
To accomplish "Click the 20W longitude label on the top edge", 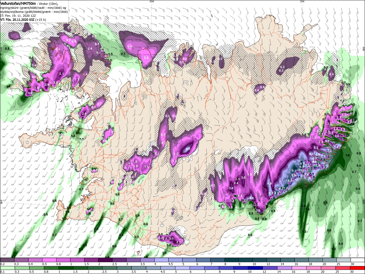I will (x=152, y=1).
